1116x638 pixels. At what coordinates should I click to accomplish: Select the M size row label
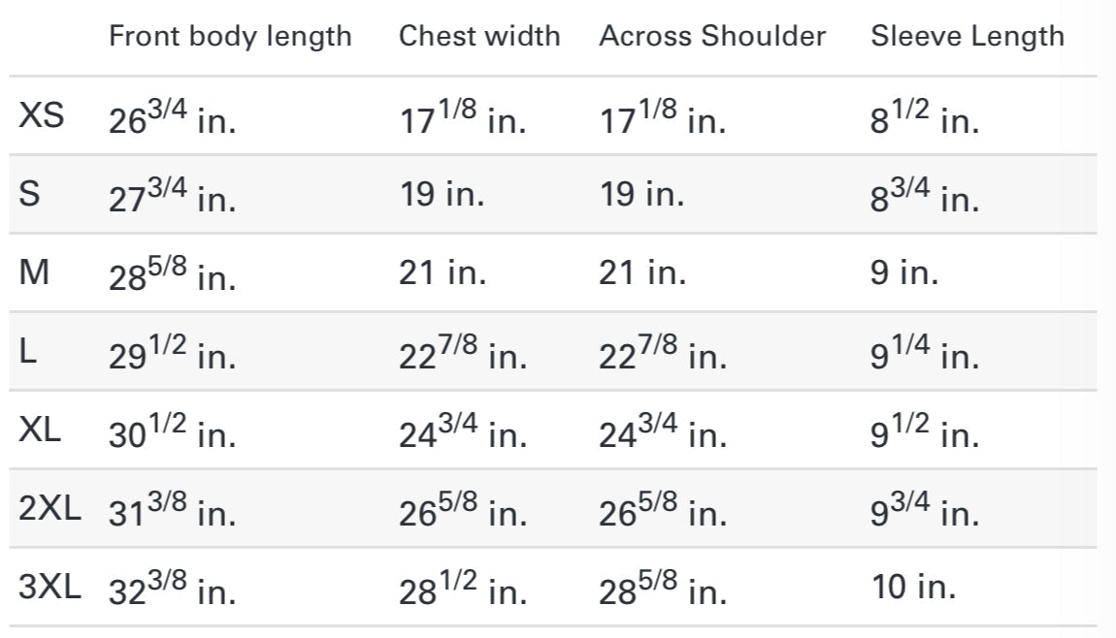[x=34, y=272]
